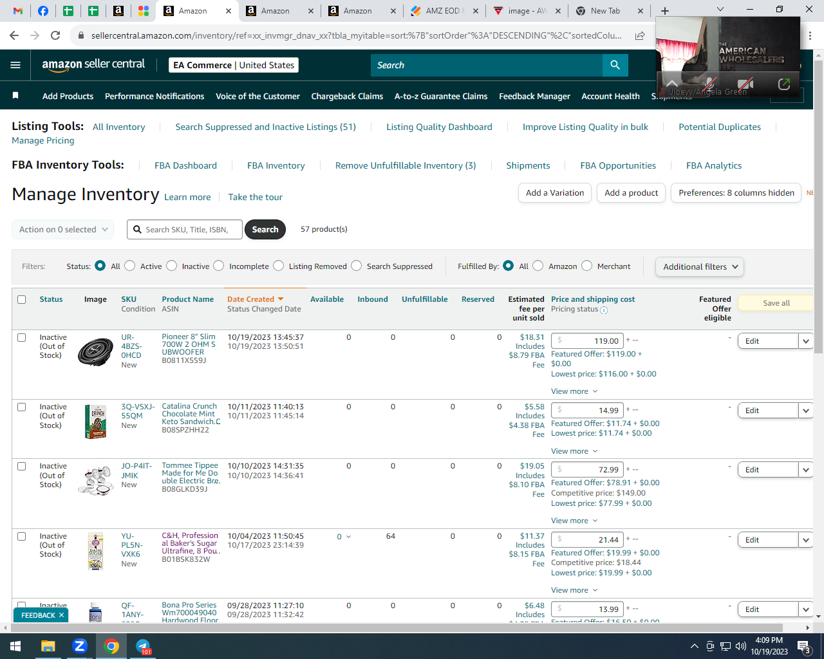Click the Add a product button
Image resolution: width=824 pixels, height=659 pixels.
631,193
